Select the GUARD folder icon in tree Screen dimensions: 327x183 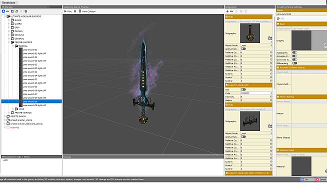pyautogui.click(x=12, y=24)
